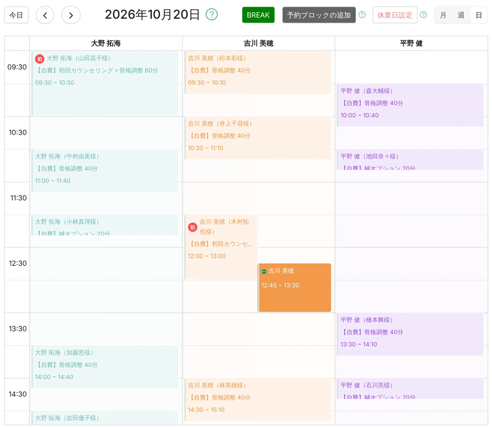
Task: Click the green block icon on orange 吉川 美穂 entry
Action: [264, 272]
